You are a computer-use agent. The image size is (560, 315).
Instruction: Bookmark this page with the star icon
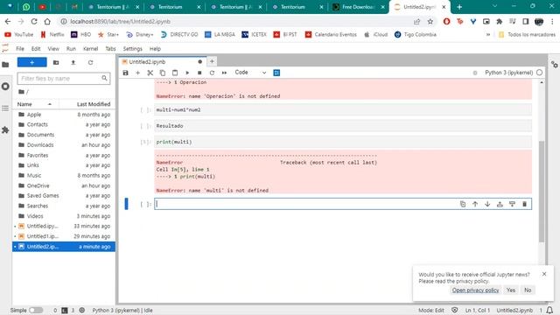click(x=430, y=21)
